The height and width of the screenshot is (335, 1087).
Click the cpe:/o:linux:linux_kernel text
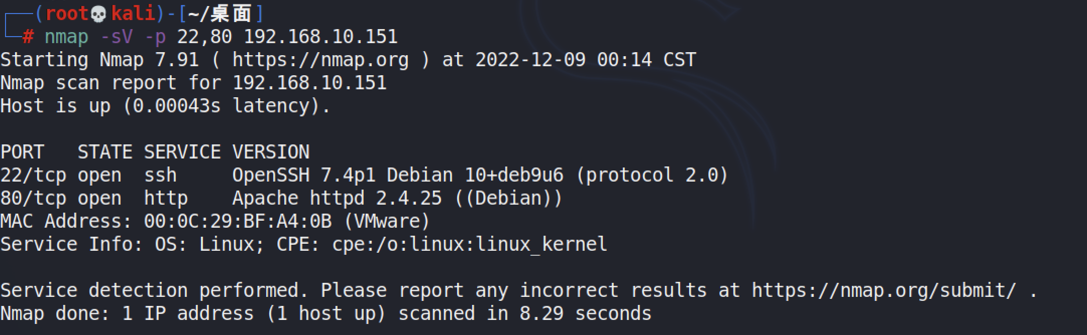point(470,245)
